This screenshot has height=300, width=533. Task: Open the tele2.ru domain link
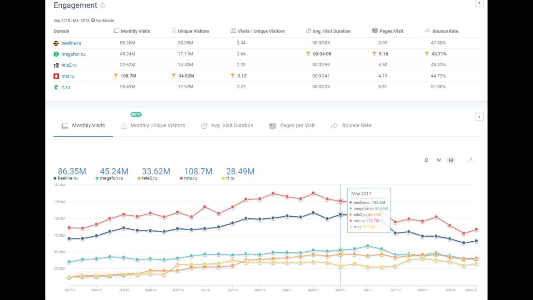tap(69, 65)
